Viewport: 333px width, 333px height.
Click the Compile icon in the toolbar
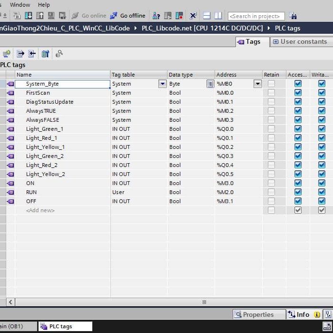coord(17,16)
